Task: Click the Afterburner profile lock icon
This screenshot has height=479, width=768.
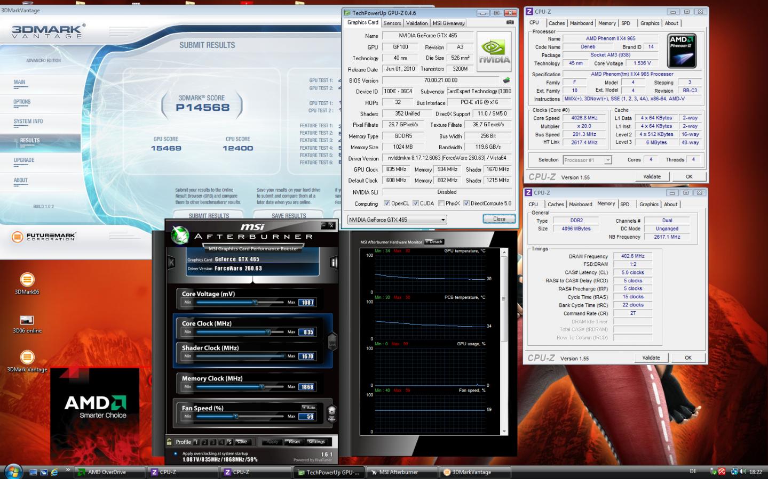Action: (x=169, y=442)
